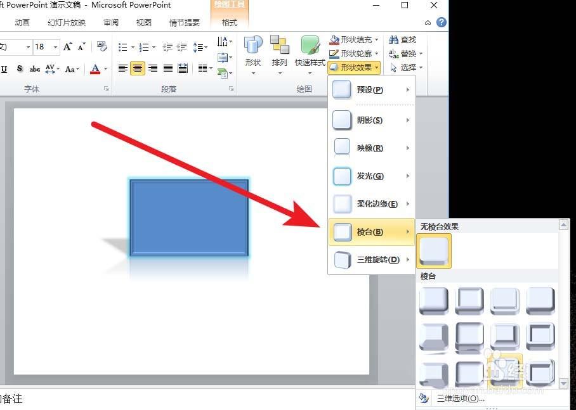Viewport: 576px width, 410px height.
Task: Click the 查找 (Find) binoculars icon
Action: [395, 39]
